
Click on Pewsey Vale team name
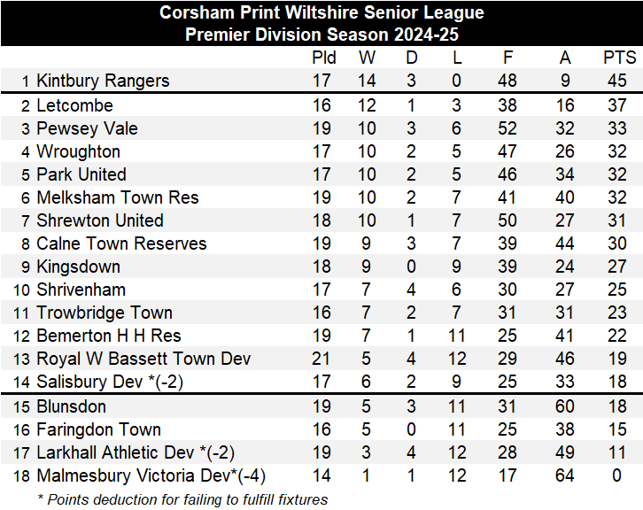click(87, 128)
